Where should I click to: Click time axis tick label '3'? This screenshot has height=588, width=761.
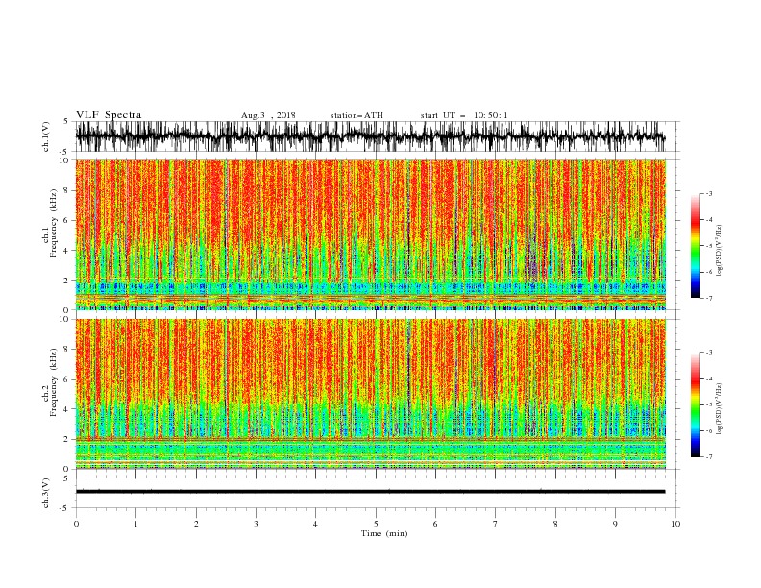click(256, 524)
